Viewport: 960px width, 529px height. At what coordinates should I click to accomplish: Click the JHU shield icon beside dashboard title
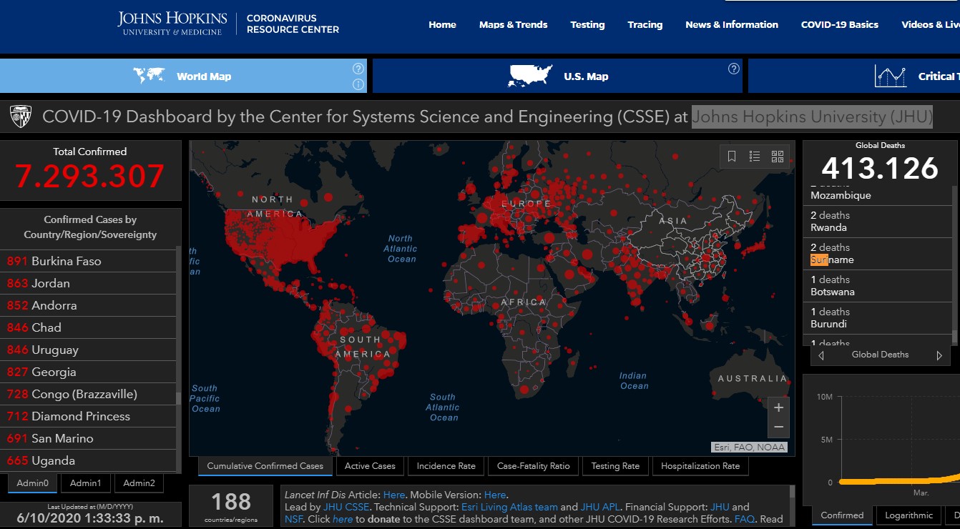click(20, 117)
